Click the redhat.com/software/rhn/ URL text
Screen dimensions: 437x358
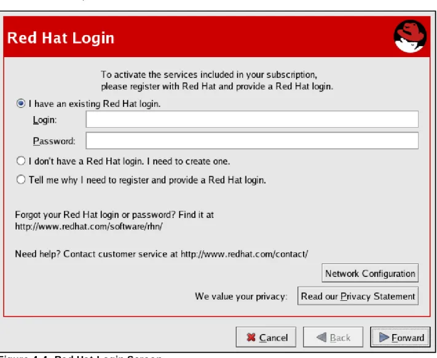[89, 227]
